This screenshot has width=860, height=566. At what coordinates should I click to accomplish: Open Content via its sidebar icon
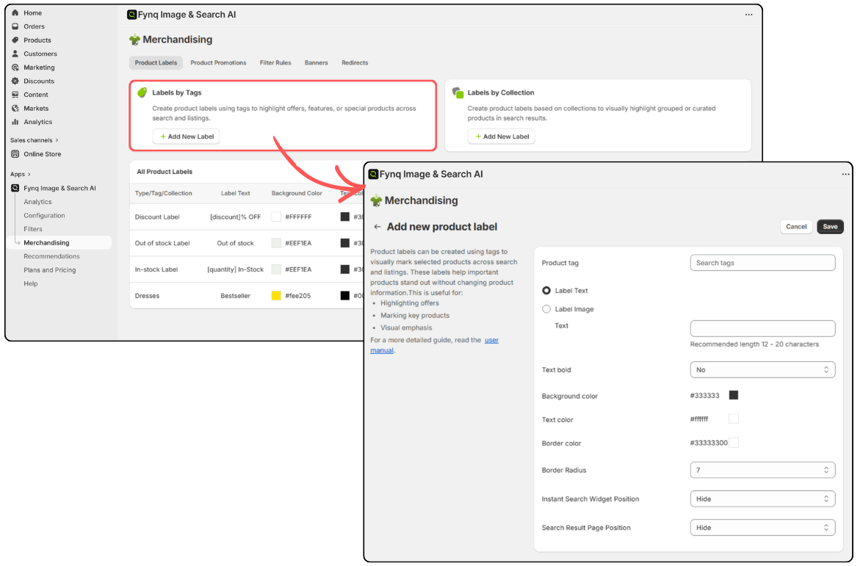click(15, 94)
